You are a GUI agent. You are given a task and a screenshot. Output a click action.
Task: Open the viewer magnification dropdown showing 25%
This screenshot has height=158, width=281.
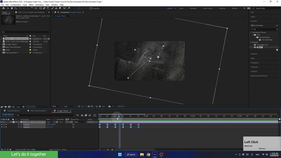[57, 106]
